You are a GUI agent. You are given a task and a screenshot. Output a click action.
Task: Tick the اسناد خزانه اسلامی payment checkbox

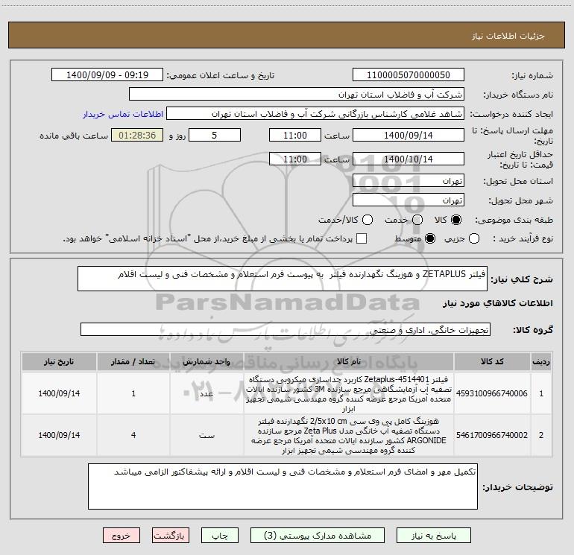click(362, 238)
